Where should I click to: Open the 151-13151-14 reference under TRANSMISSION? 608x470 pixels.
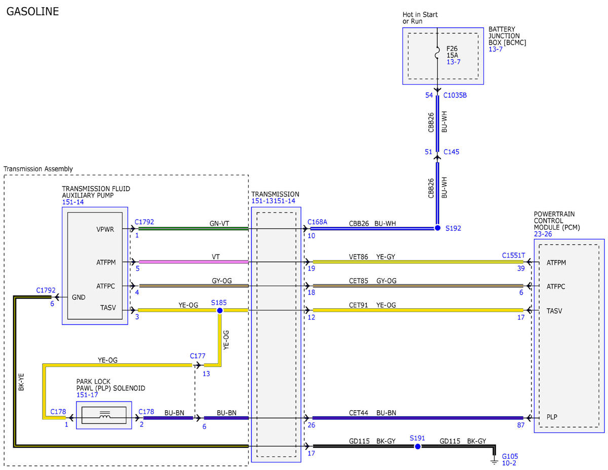click(x=273, y=201)
